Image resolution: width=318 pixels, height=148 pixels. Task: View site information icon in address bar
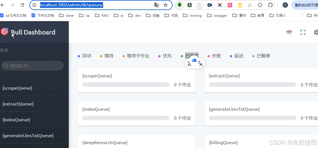34,5
